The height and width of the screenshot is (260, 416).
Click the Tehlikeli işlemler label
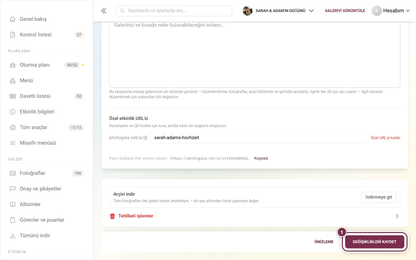(x=135, y=216)
